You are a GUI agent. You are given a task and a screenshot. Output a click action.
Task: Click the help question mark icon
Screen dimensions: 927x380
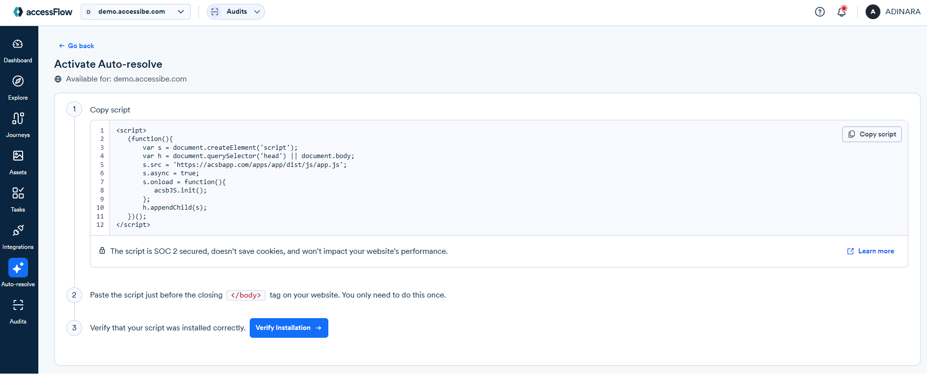[x=819, y=12]
